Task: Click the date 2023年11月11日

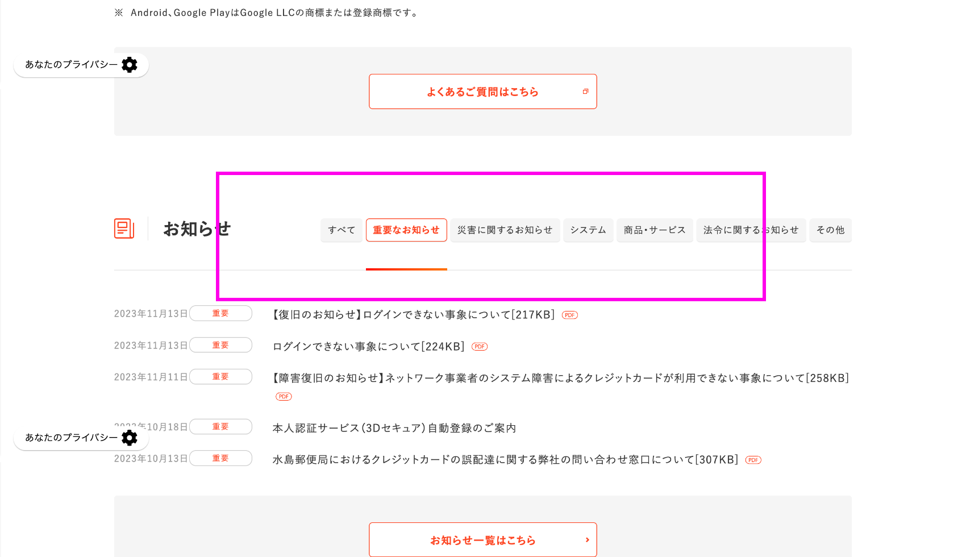Action: coord(151,377)
